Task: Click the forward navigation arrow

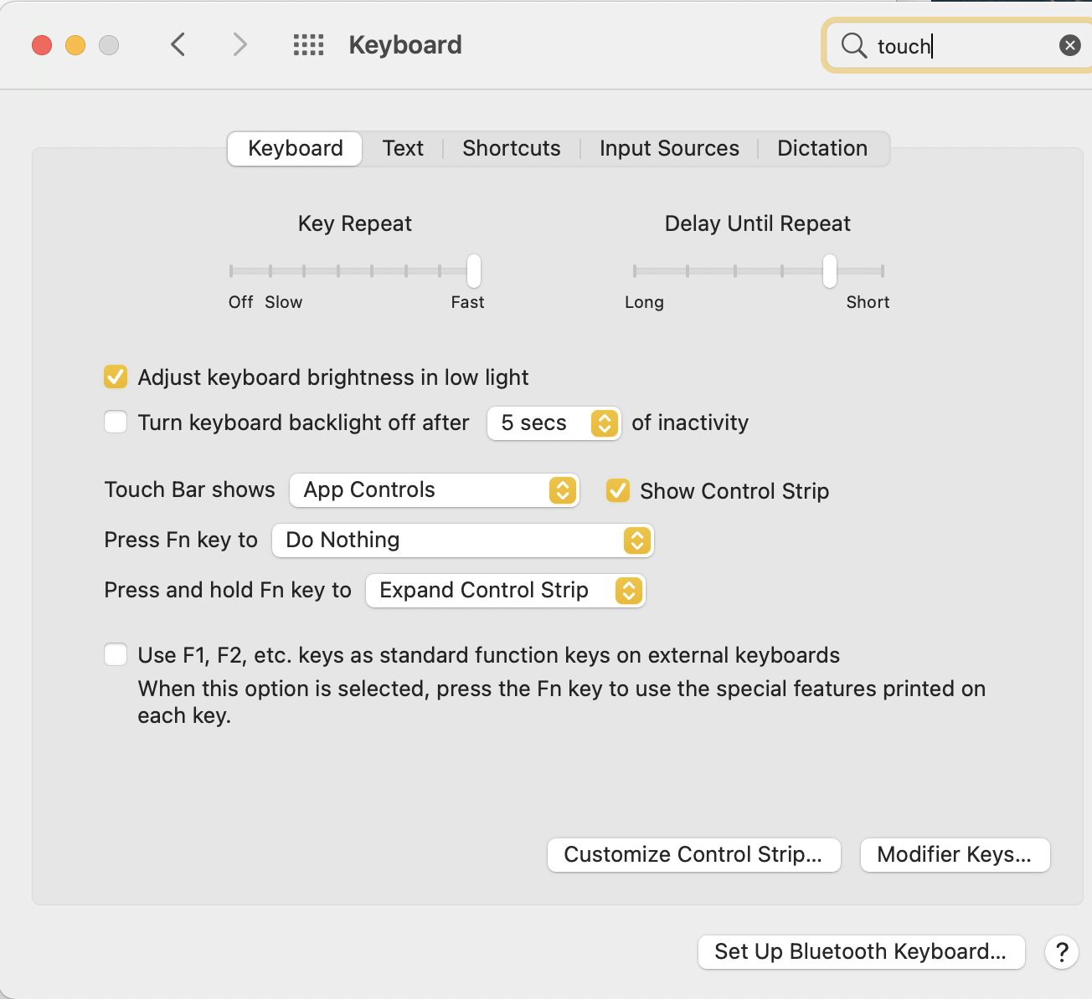Action: coord(240,44)
